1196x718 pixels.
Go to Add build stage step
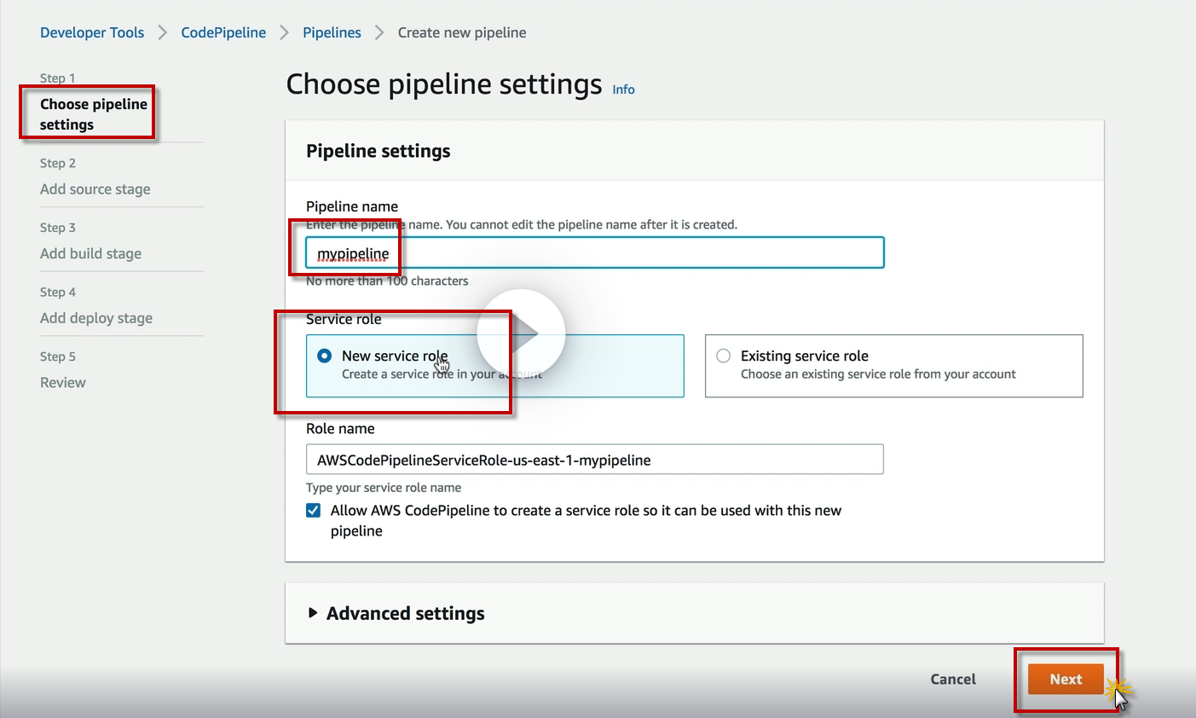point(90,253)
